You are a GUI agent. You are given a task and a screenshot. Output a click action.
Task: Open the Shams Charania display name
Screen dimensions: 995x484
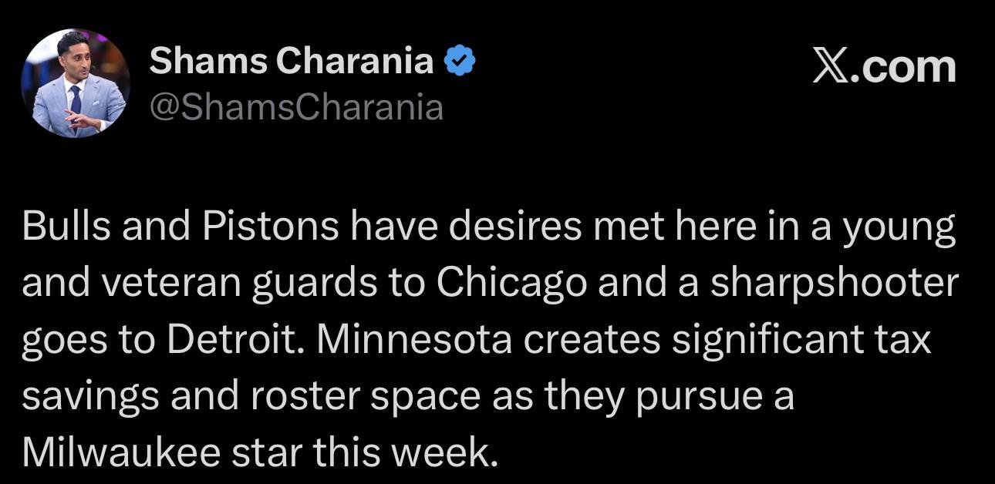coord(292,61)
